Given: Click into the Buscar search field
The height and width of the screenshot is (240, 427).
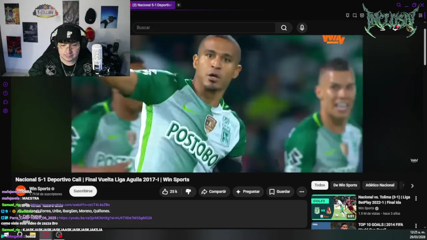Looking at the screenshot, I should (x=204, y=28).
